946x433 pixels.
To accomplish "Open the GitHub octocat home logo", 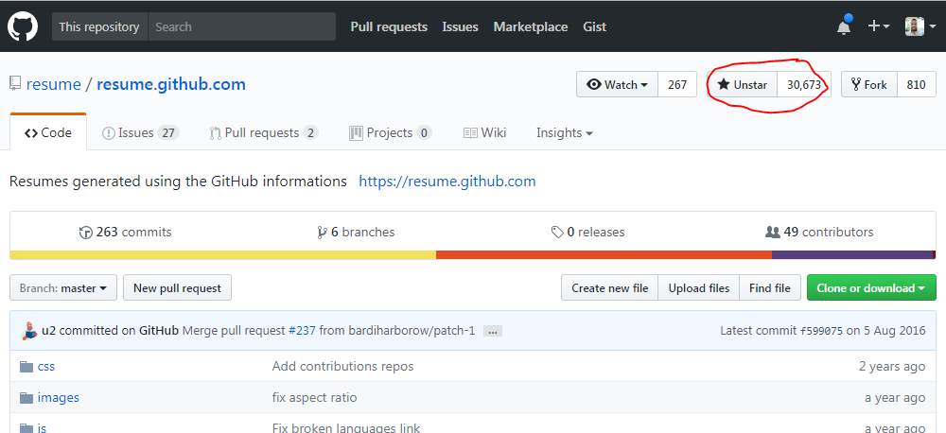I will (23, 26).
